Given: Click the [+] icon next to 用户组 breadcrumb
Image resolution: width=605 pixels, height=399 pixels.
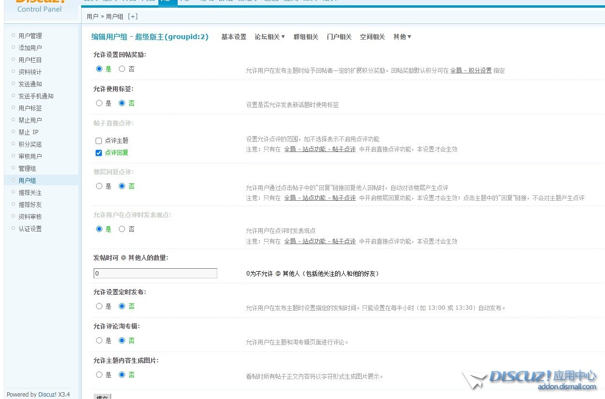Looking at the screenshot, I should point(133,16).
